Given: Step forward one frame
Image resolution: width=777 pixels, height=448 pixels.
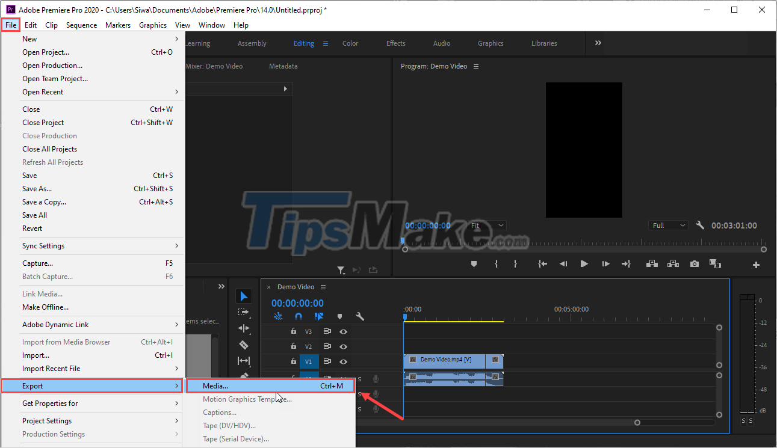Looking at the screenshot, I should (605, 264).
